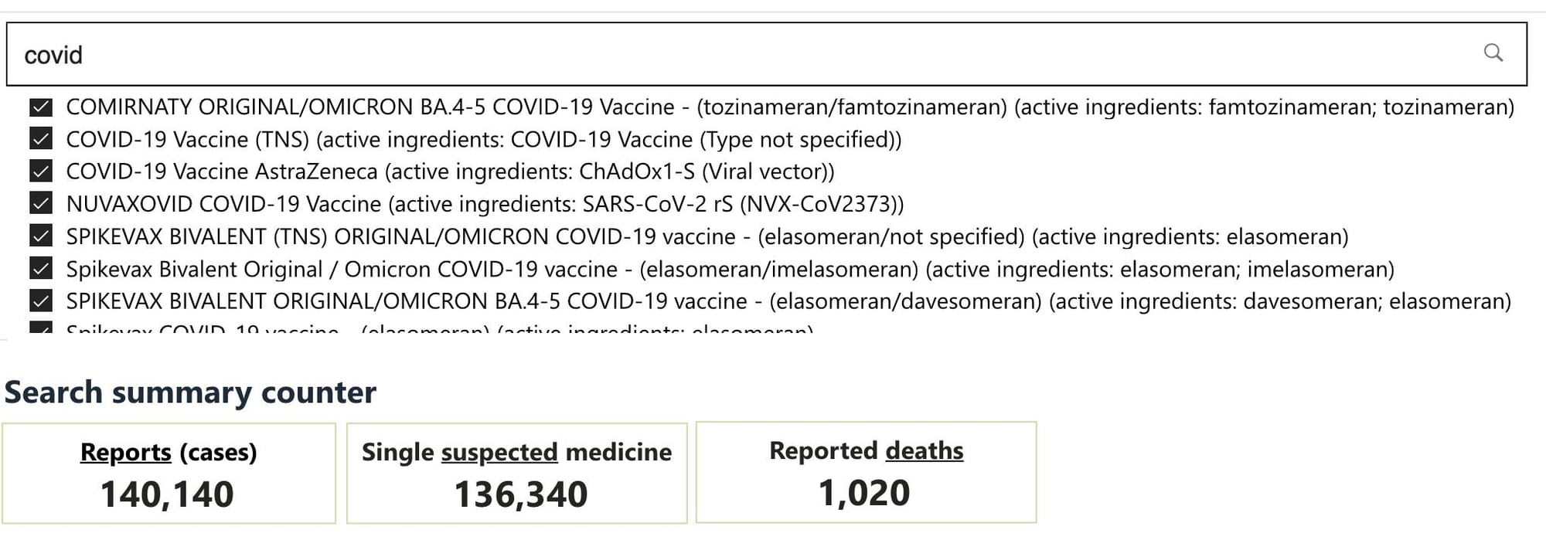Viewport: 1546px width, 540px height.
Task: Uncheck COMIRNATY ORIGINAL/OMICRON BA.4-5 checkbox
Action: tap(41, 107)
